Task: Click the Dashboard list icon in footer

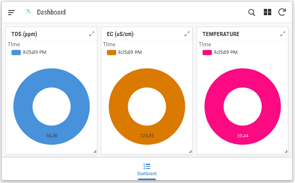Action: [x=147, y=166]
